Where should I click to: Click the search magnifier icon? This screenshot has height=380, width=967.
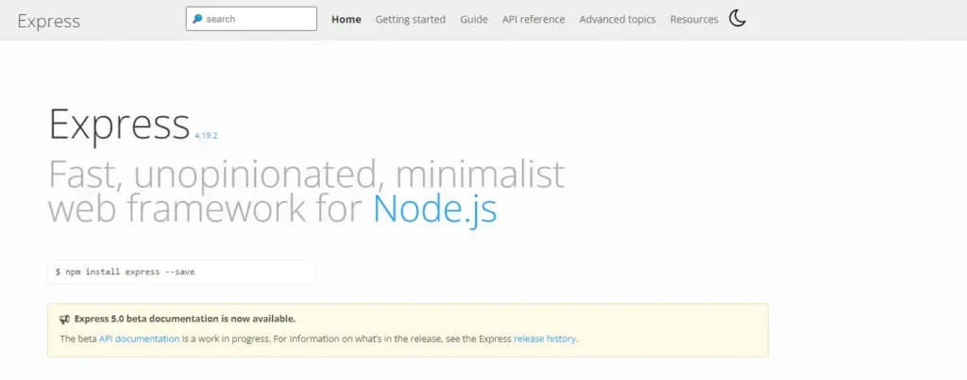click(x=197, y=19)
